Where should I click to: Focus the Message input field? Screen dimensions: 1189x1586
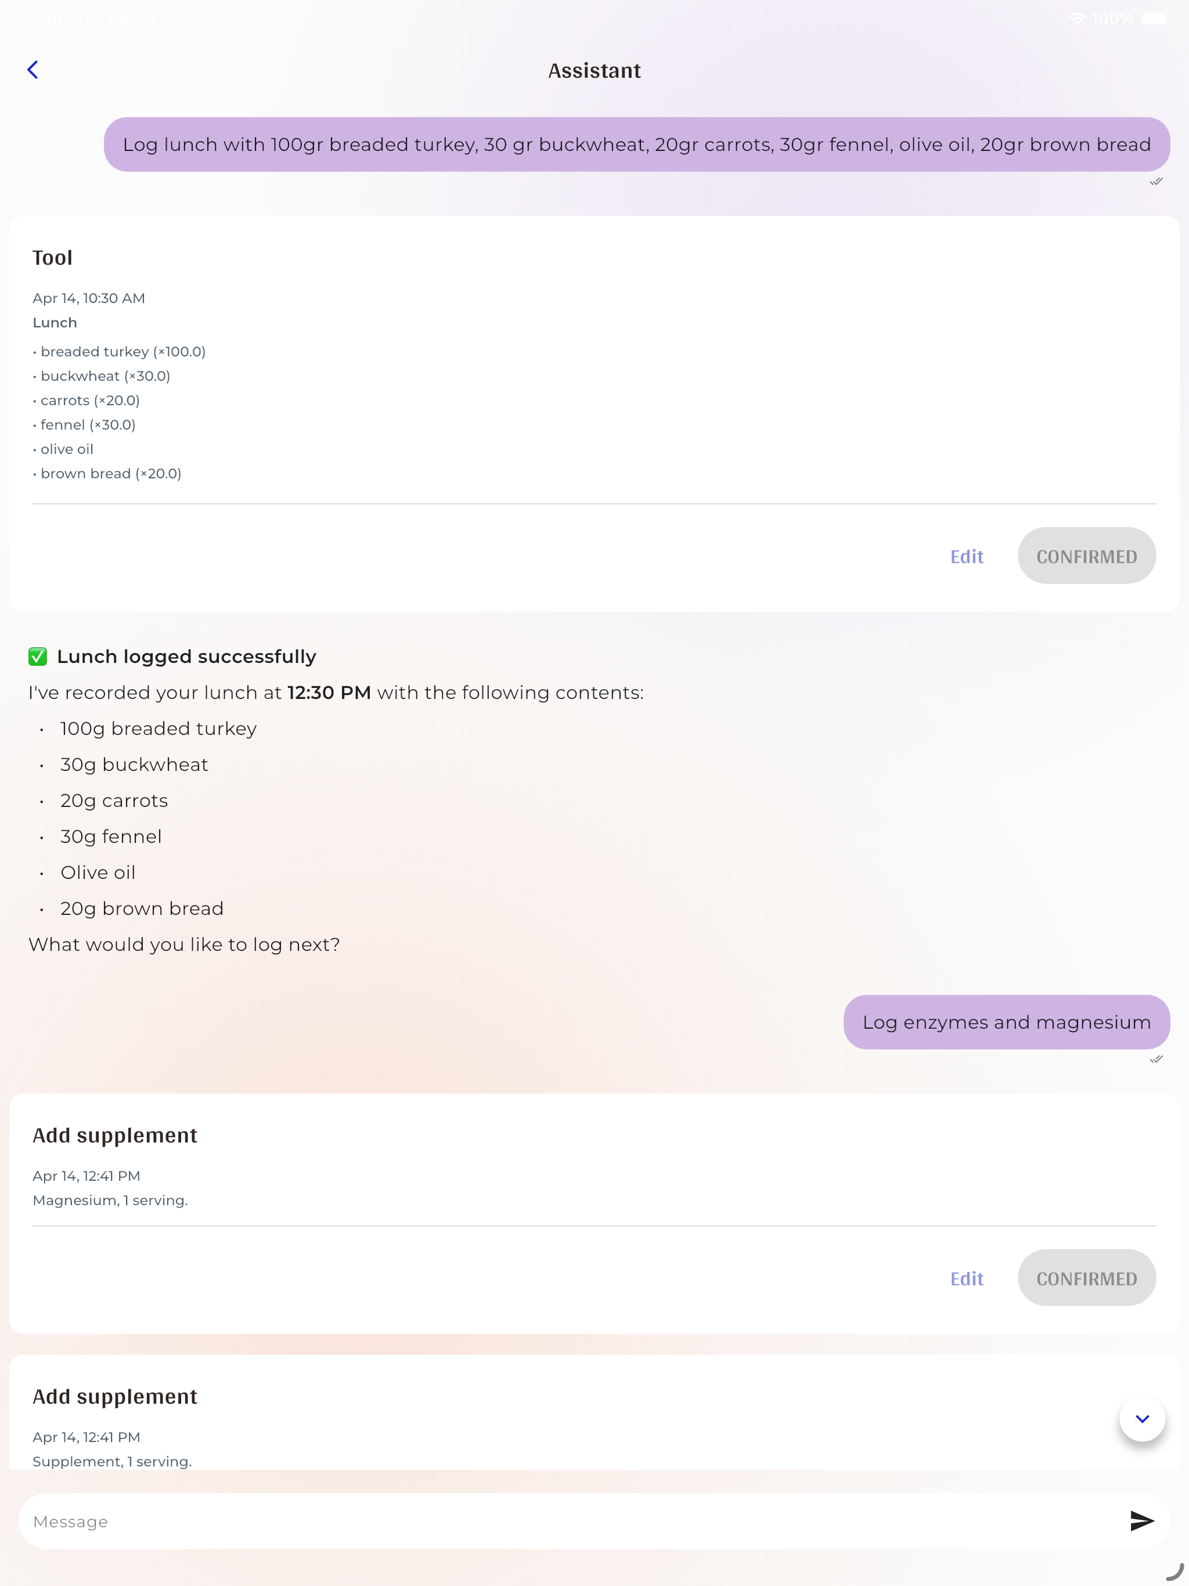pyautogui.click(x=574, y=1522)
